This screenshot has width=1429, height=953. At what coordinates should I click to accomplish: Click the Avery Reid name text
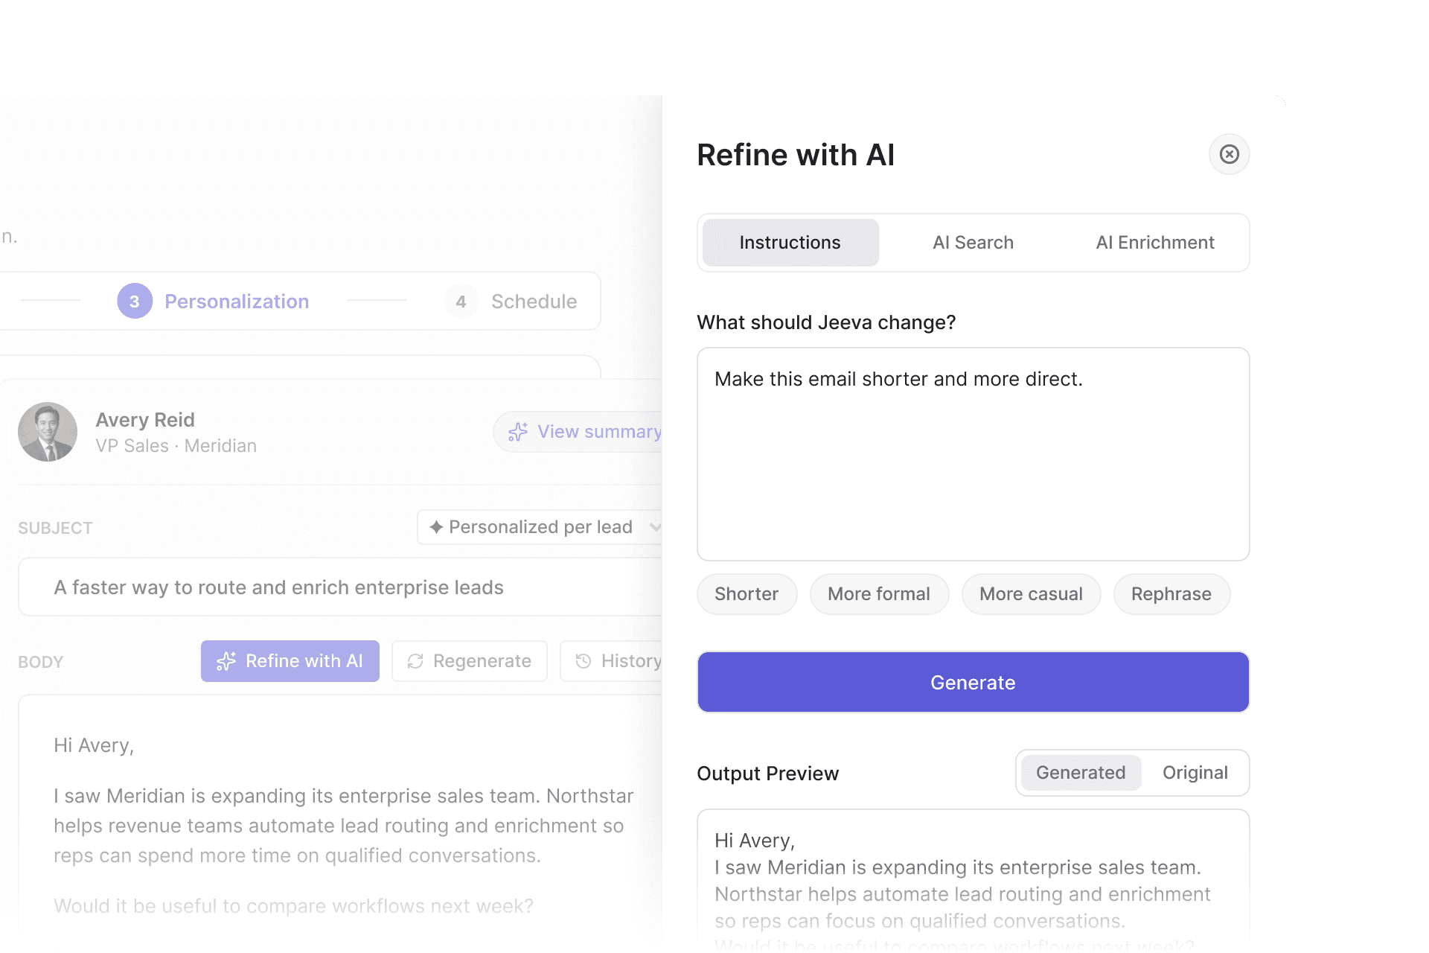click(x=145, y=420)
